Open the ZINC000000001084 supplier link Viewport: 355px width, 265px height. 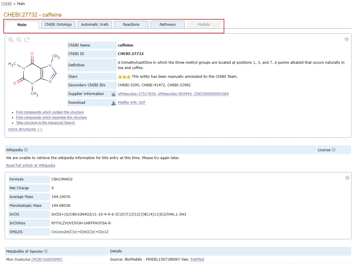[x=211, y=94]
